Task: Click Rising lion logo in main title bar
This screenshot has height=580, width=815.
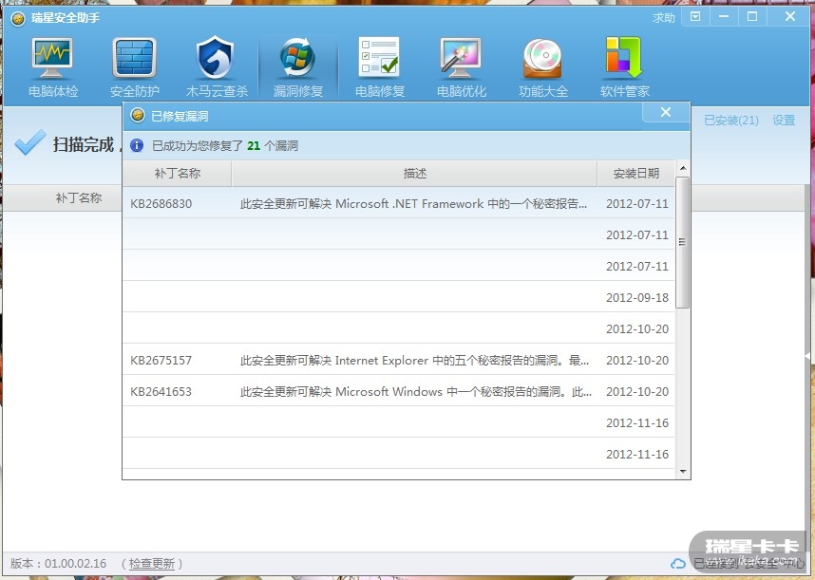Action: [x=18, y=19]
